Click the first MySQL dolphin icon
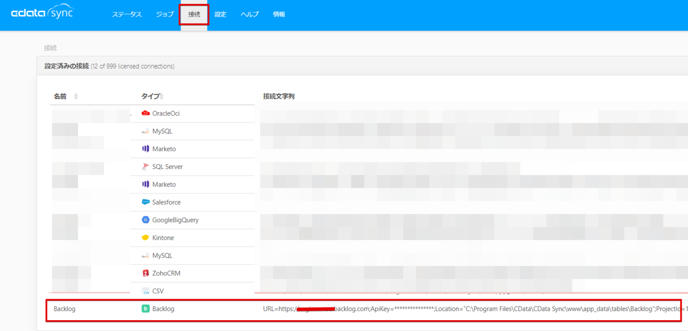This screenshot has width=688, height=331. click(146, 131)
